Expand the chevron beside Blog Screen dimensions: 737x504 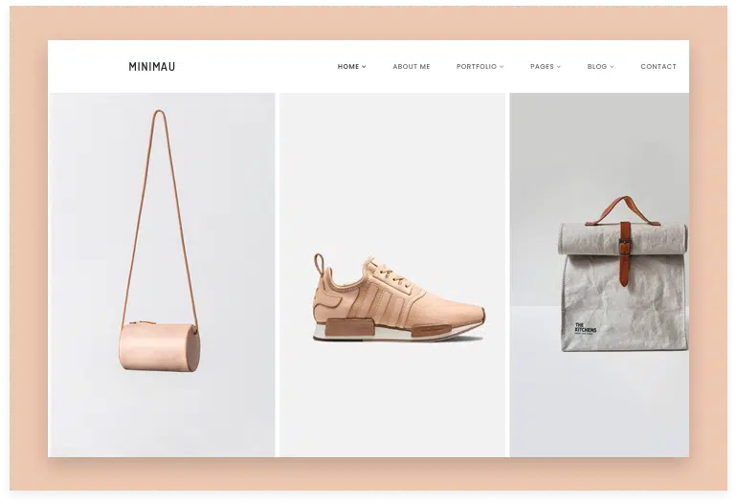(613, 67)
